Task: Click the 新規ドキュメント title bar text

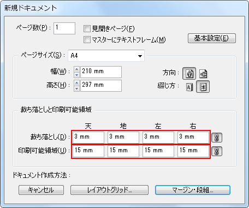Action: coord(31,8)
